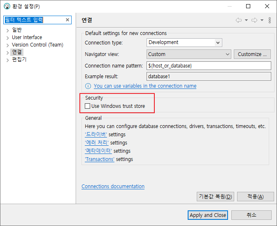277x226 pixels.
Task: Open the '드라이버' settings link
Action: pyautogui.click(x=96, y=135)
